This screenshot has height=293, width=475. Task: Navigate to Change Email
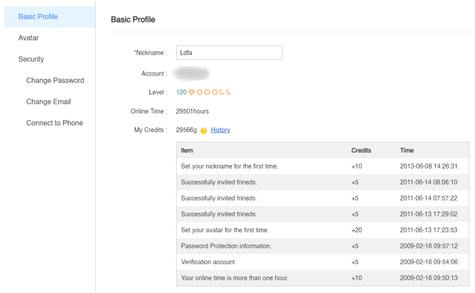pyautogui.click(x=48, y=102)
